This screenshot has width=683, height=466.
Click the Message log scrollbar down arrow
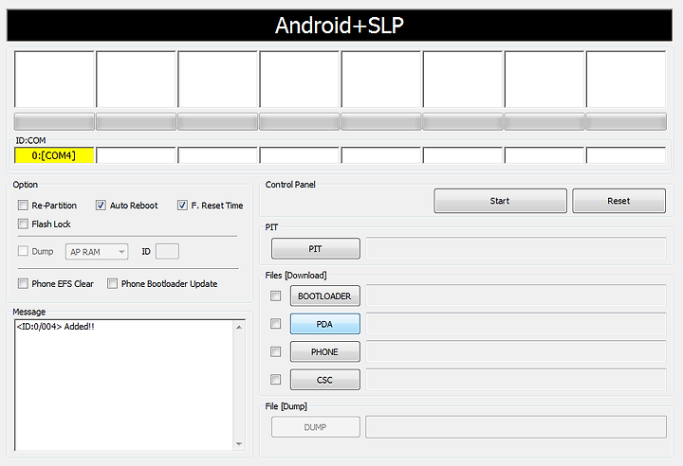(239, 444)
